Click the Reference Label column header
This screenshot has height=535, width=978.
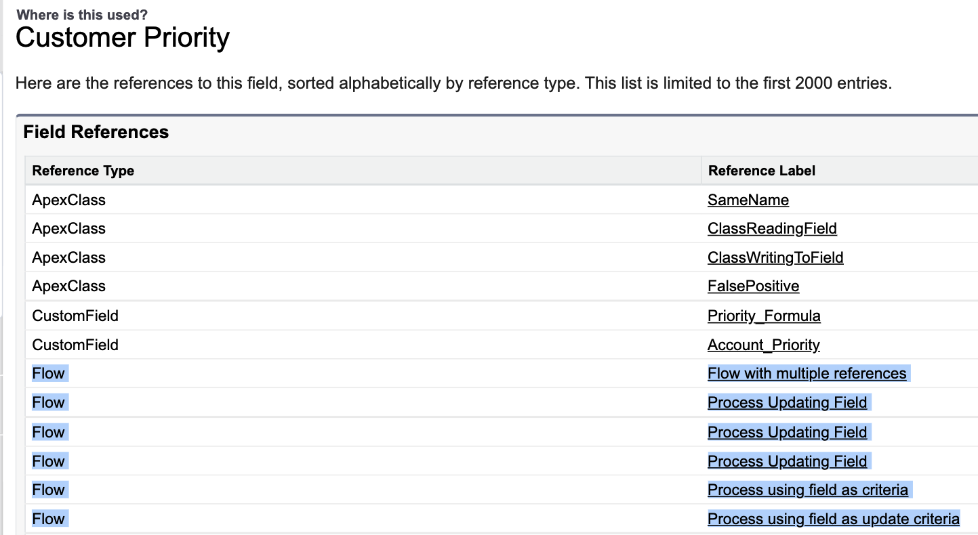[762, 171]
